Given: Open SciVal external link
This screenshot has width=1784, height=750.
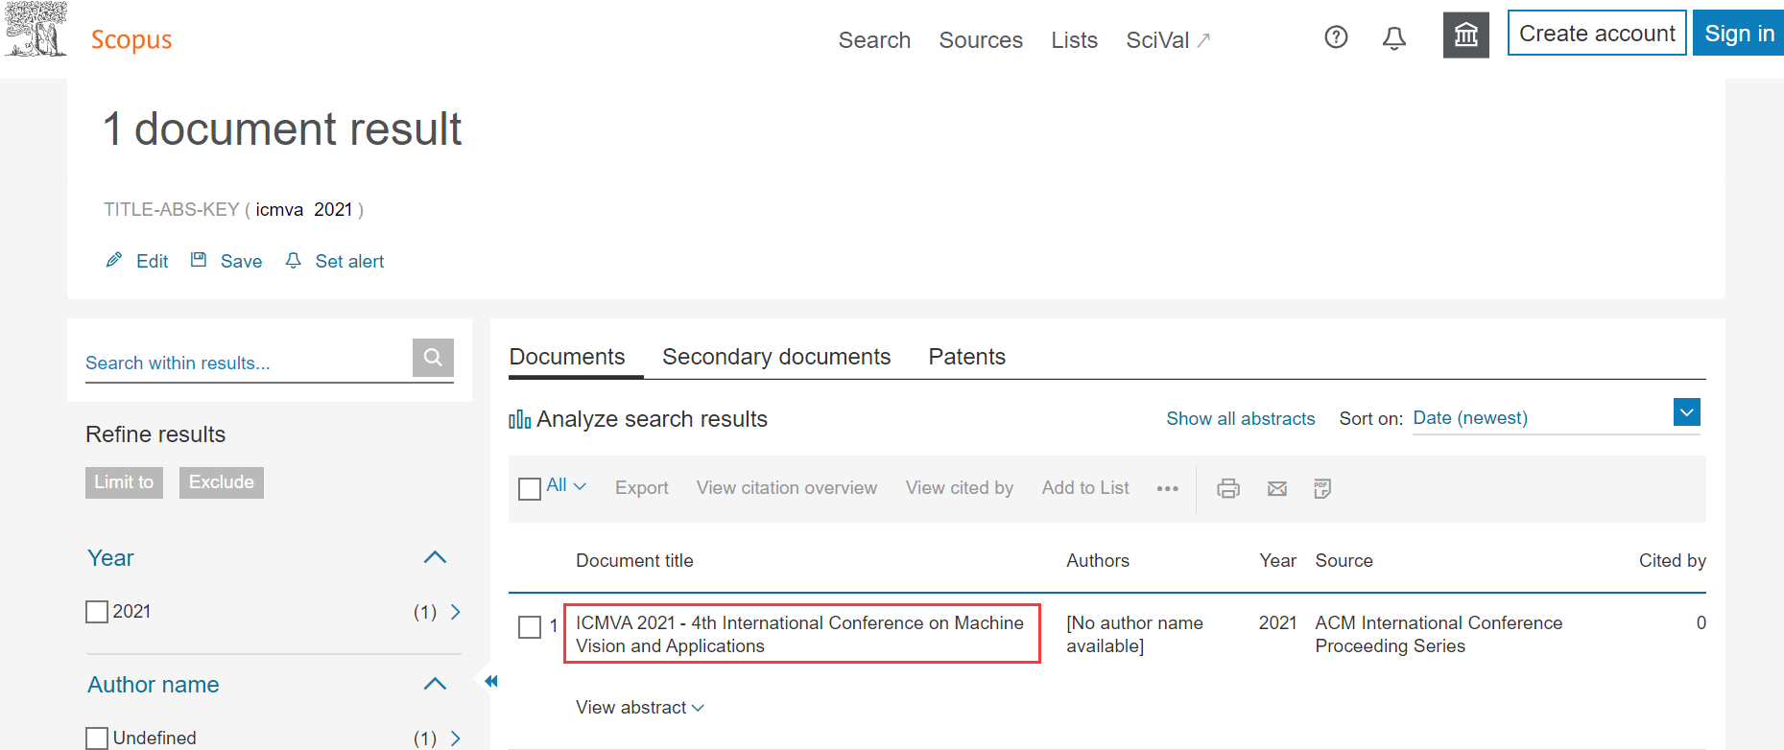Looking at the screenshot, I should [x=1168, y=40].
